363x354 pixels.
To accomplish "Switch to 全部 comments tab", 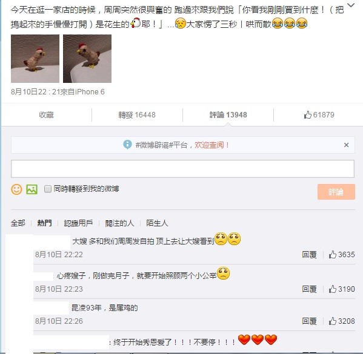I will 18,223.
